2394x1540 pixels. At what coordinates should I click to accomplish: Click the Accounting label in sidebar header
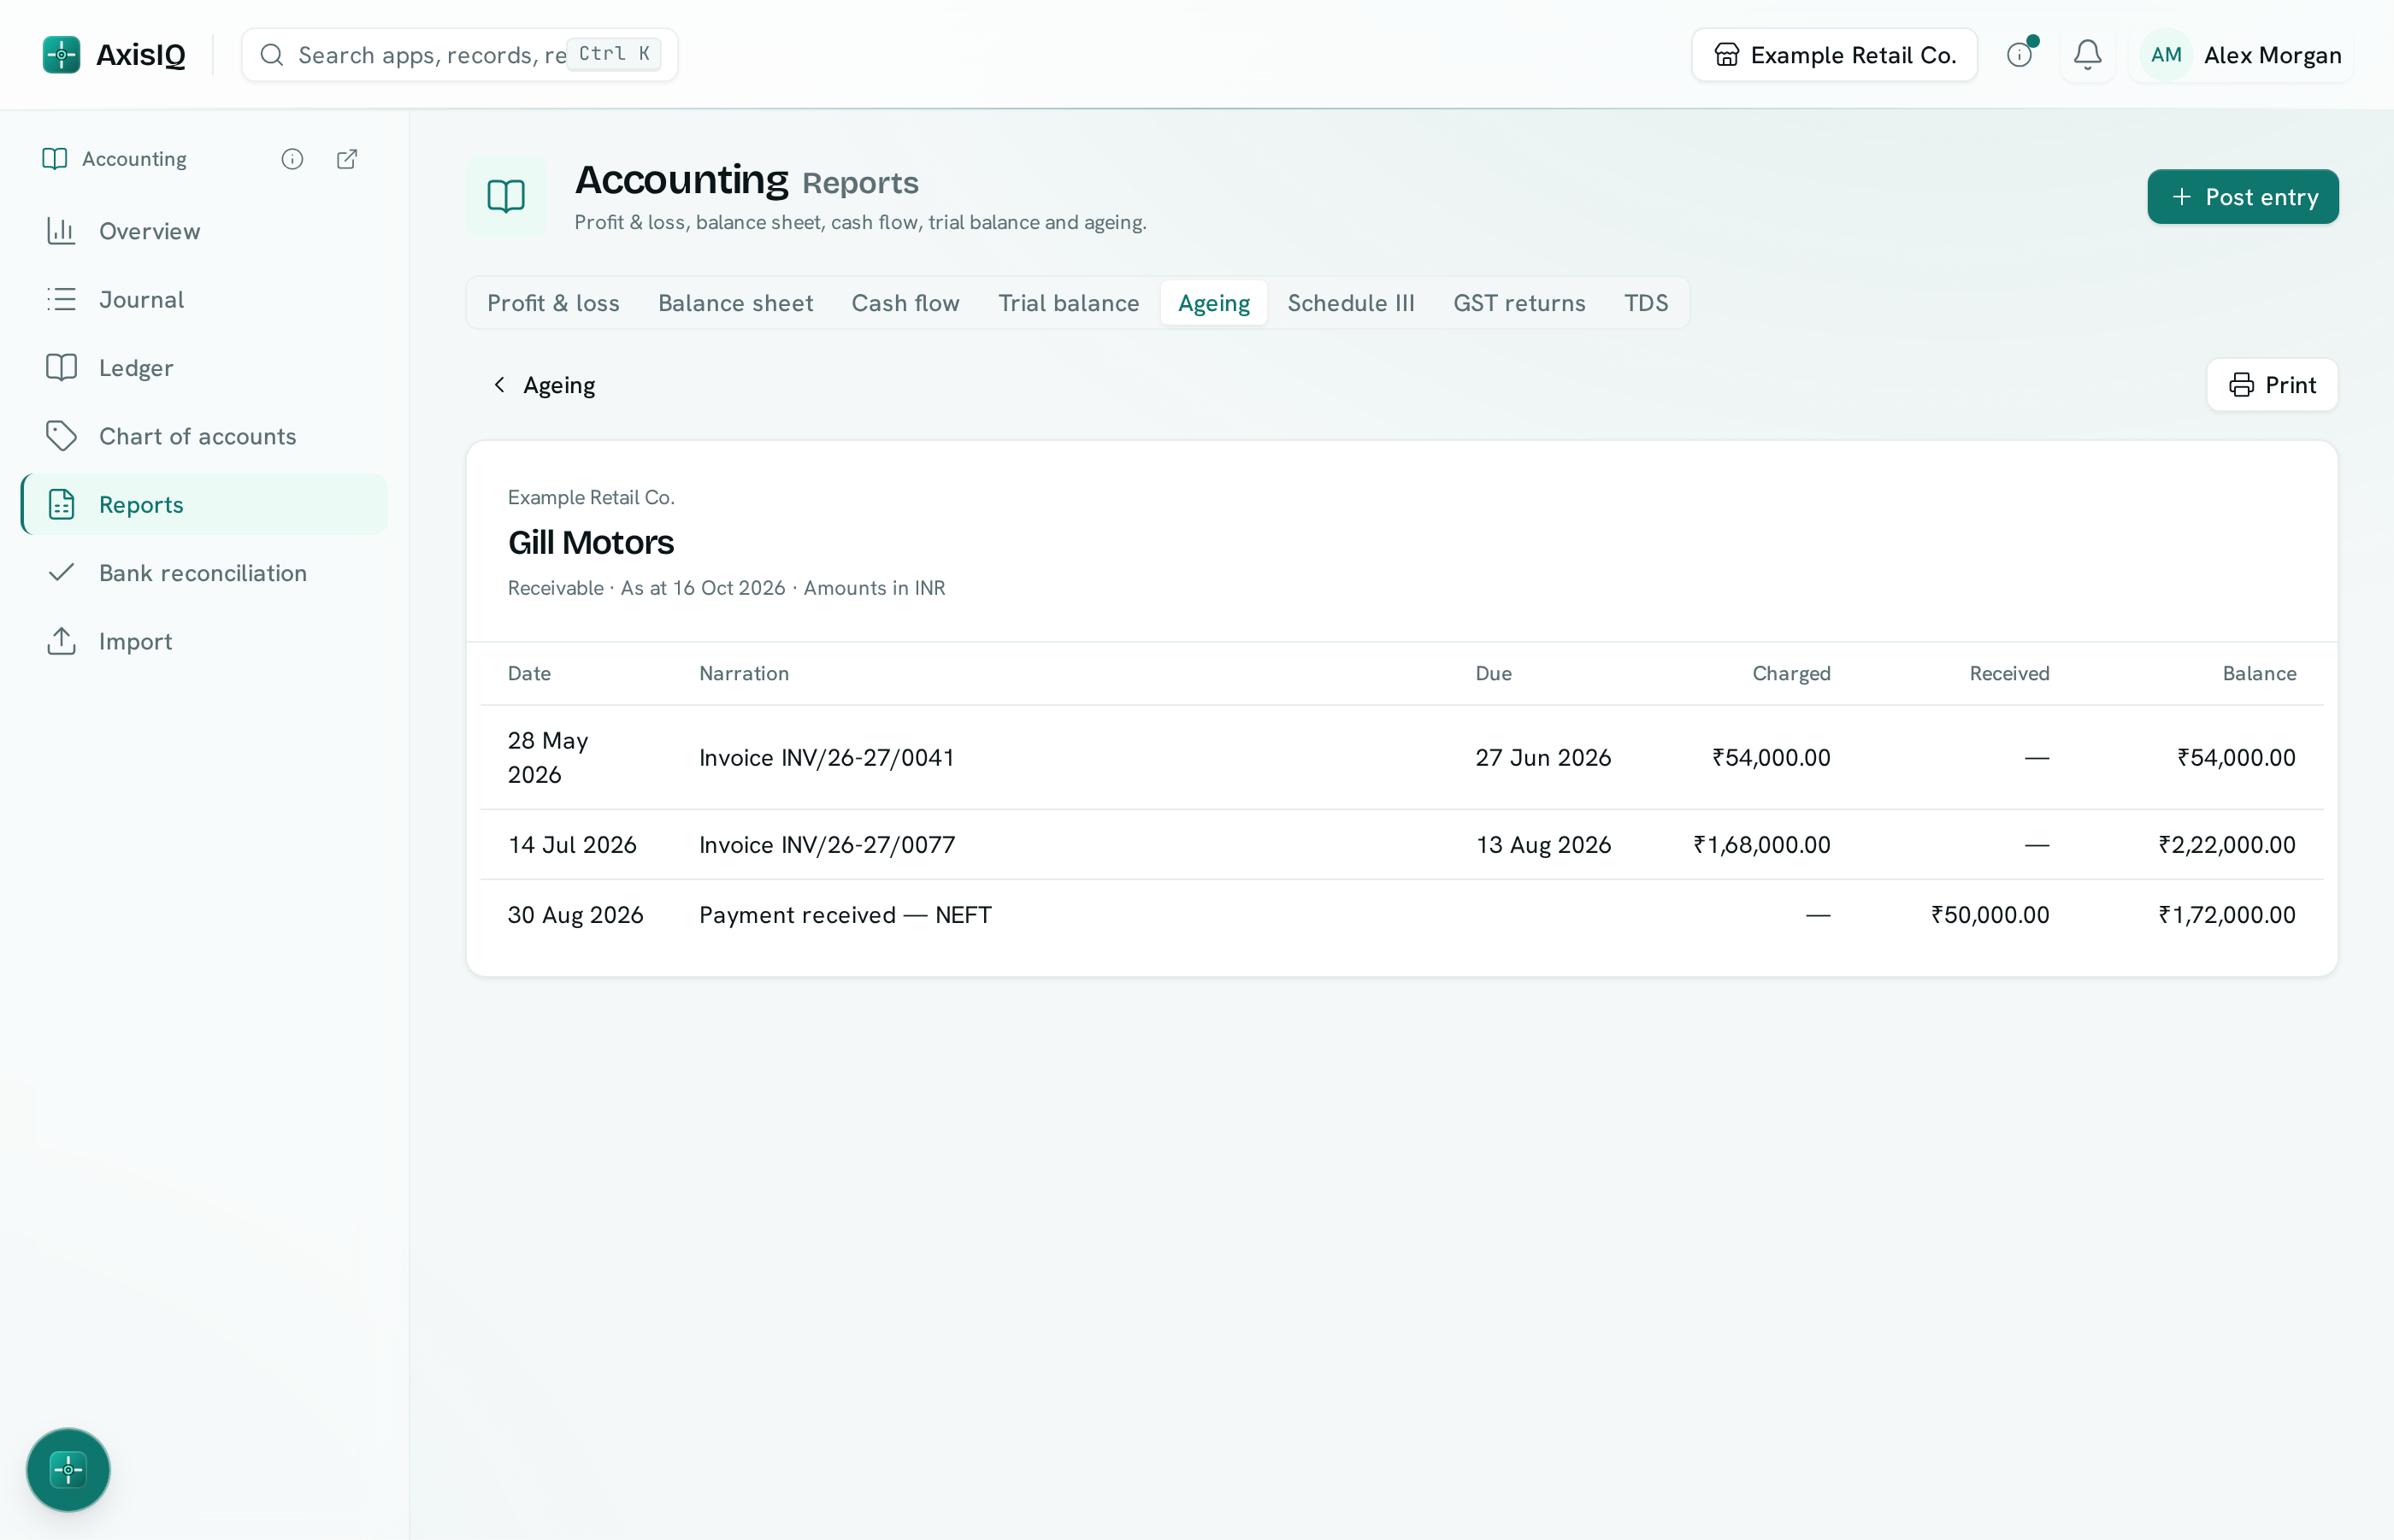click(x=134, y=159)
